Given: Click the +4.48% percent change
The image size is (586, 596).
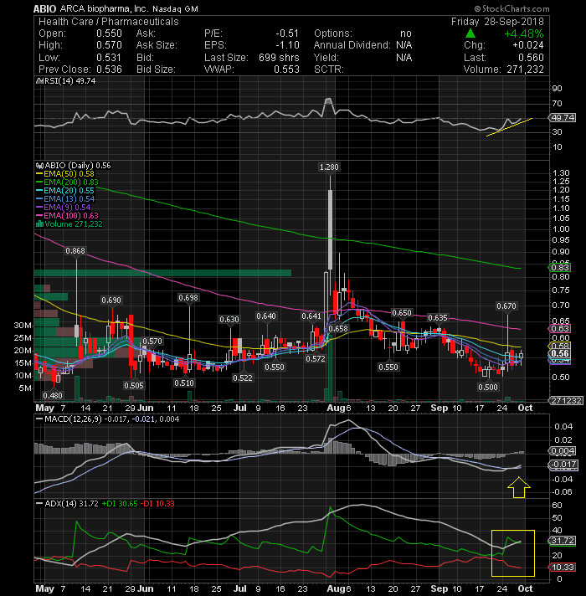Looking at the screenshot, I should pyautogui.click(x=524, y=33).
